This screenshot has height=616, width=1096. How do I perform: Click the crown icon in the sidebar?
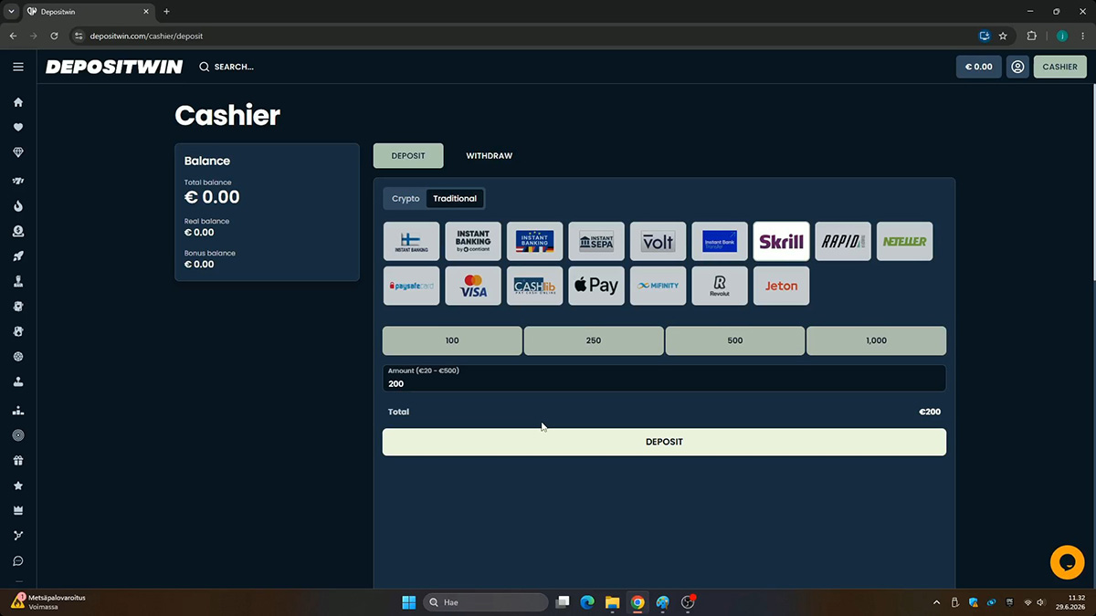(18, 510)
